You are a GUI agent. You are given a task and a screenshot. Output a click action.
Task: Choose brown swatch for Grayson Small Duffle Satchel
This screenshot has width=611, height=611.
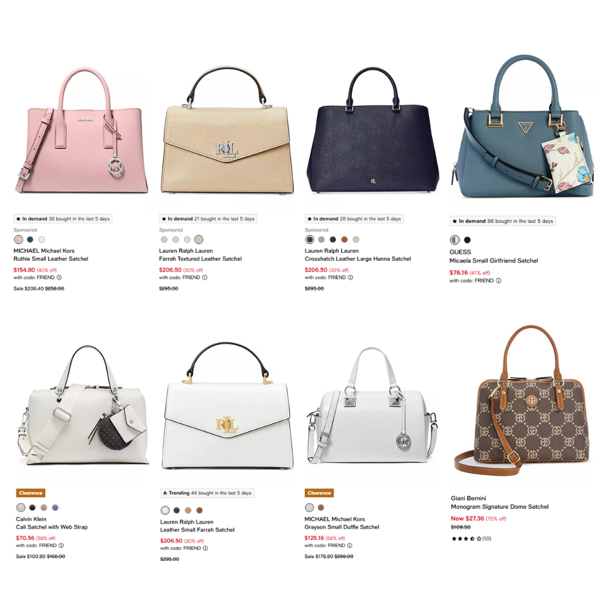pyautogui.click(x=321, y=508)
